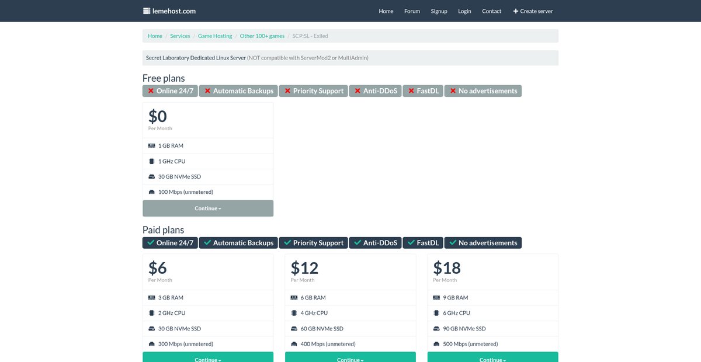Click the free No advertisements badge
Image resolution: width=701 pixels, height=362 pixels.
[x=483, y=91]
